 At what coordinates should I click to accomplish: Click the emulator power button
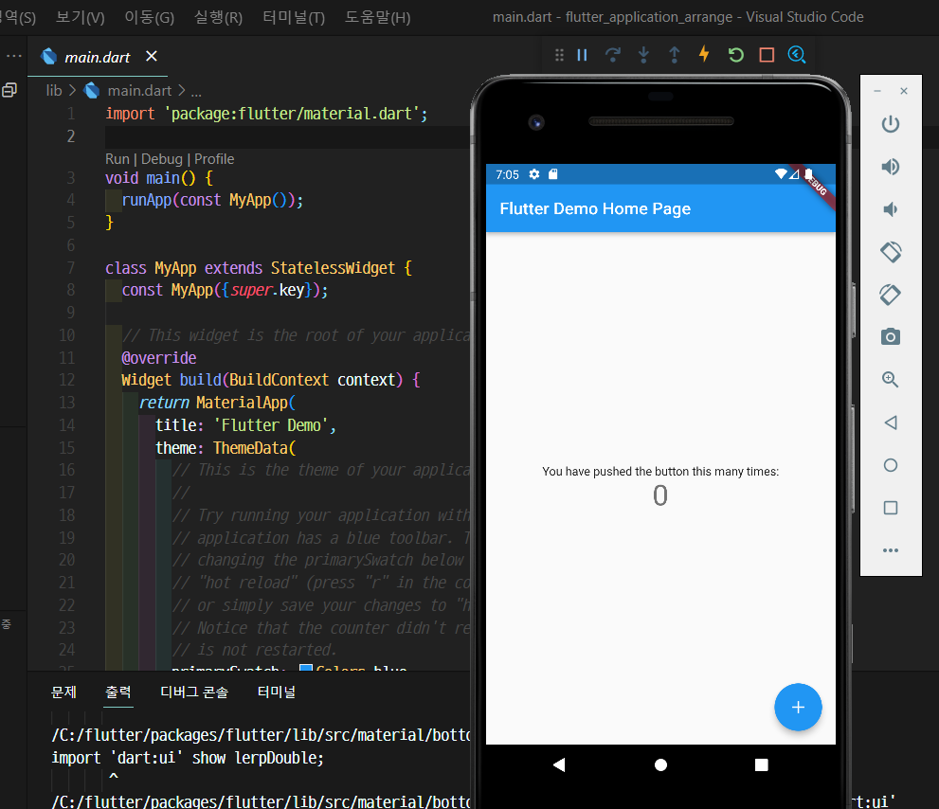(891, 124)
